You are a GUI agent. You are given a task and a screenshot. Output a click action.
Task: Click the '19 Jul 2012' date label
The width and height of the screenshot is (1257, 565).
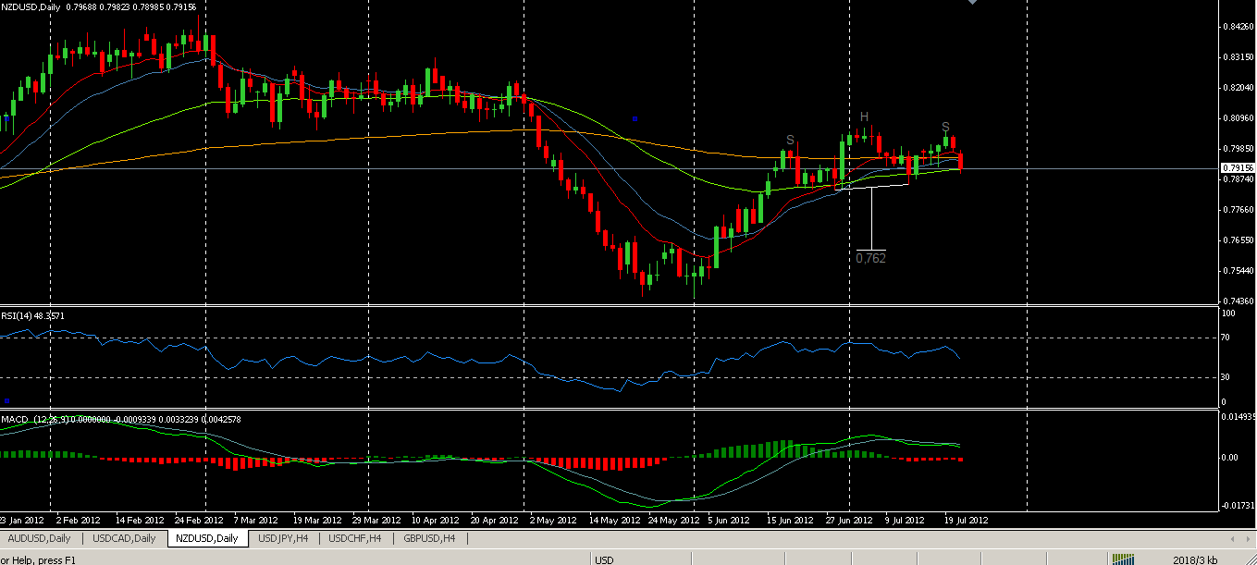click(x=965, y=520)
